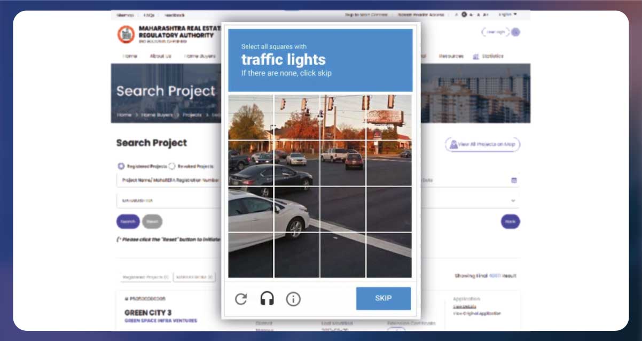Select the Revoked Projects radio button
This screenshot has height=341, width=642.
tap(172, 166)
